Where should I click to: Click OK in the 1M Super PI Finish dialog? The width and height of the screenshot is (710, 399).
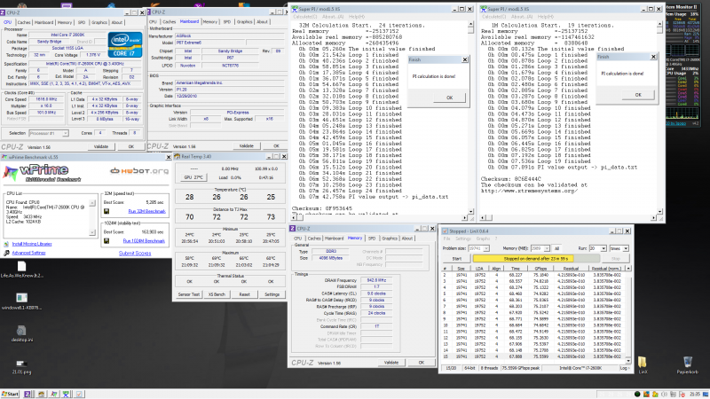coord(638,95)
